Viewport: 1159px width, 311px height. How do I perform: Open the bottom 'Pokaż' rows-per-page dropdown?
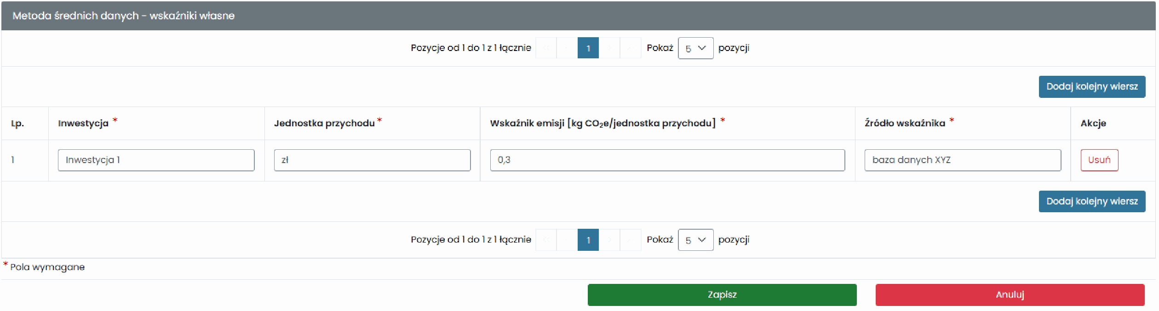tap(695, 240)
